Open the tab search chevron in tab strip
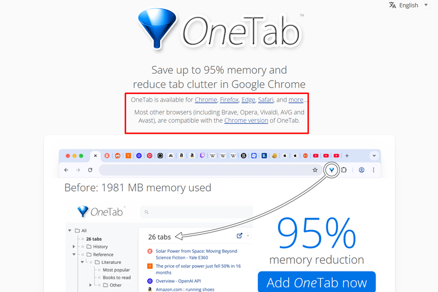This screenshot has width=438, height=292. [x=374, y=156]
